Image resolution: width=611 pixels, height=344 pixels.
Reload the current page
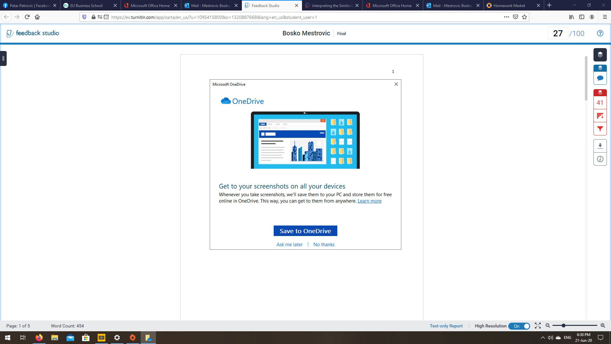(x=27, y=17)
